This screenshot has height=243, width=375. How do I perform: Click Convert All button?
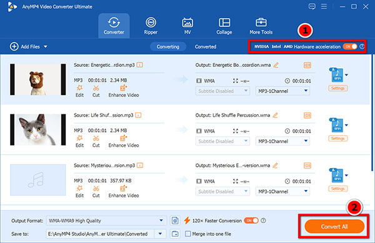click(x=334, y=227)
